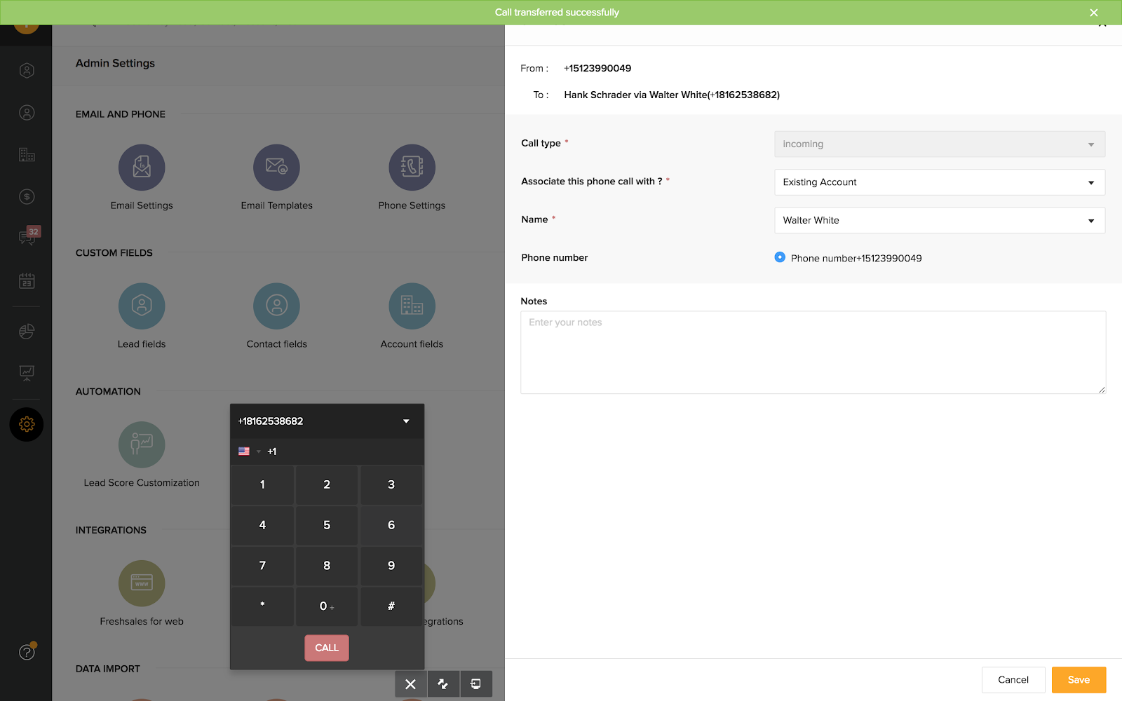Click the screen pop icon beside transfer arrows
Screen dimensions: 1122x701
tap(476, 684)
